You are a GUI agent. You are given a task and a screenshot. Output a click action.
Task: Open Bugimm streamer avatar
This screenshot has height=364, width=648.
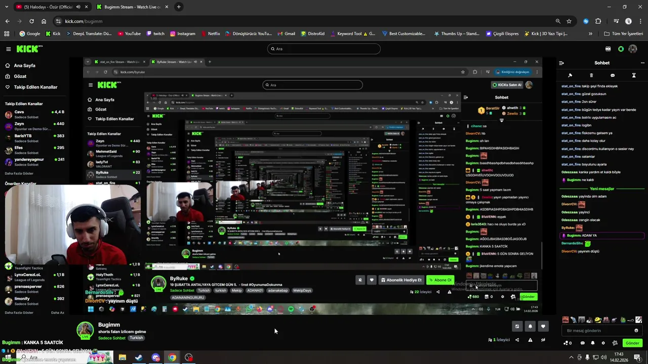coord(85,330)
